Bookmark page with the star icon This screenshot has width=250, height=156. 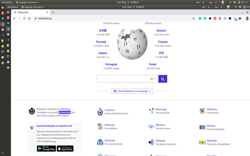pyautogui.click(x=194, y=18)
